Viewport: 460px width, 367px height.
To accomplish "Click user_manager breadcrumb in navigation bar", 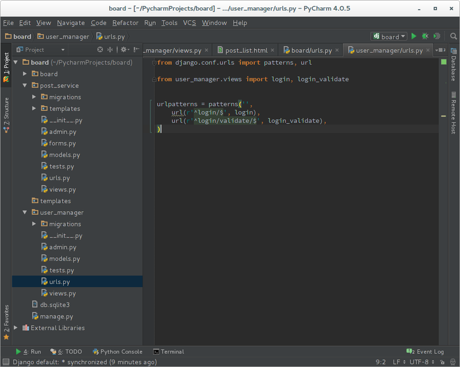I will pos(63,36).
